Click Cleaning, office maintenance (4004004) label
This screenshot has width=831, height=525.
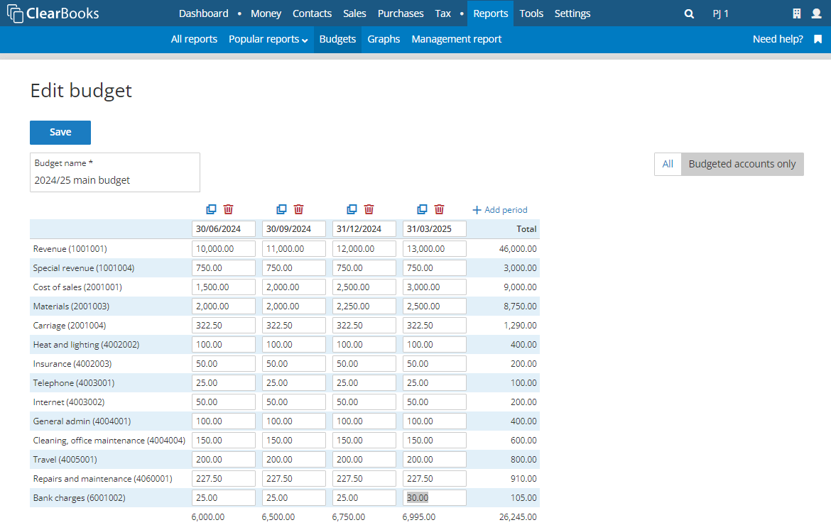tap(109, 441)
